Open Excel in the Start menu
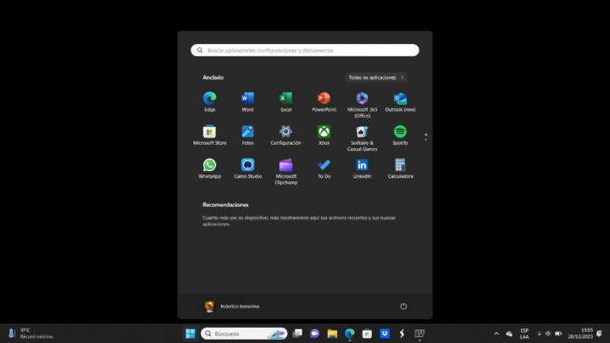The height and width of the screenshot is (343, 610). click(286, 102)
